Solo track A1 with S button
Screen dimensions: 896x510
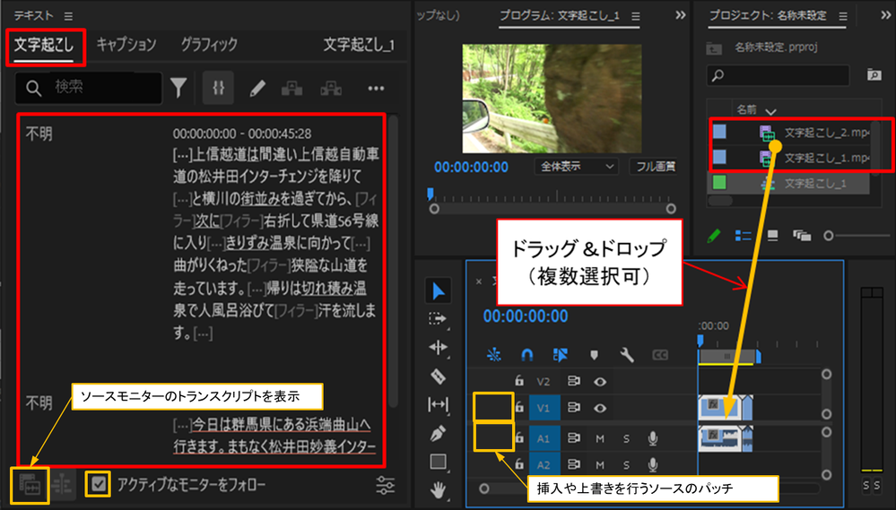pyautogui.click(x=626, y=438)
